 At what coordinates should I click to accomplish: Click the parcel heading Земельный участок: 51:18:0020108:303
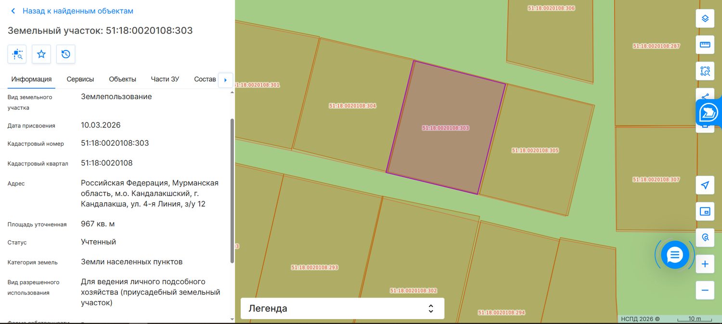click(x=100, y=31)
